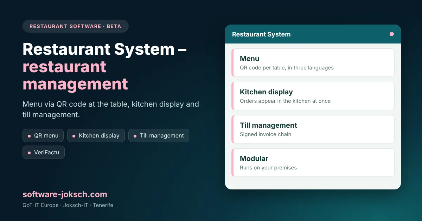Click the pink 'restaurant management' heading
The image size is (422, 221).
(x=75, y=75)
